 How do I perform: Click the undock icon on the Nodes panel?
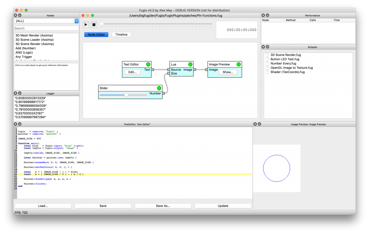click(x=19, y=15)
